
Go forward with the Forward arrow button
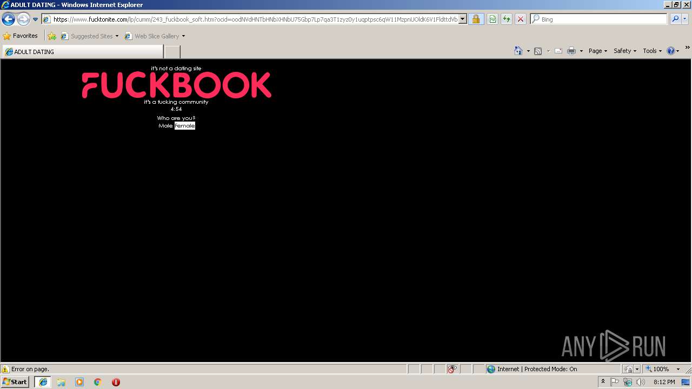click(x=23, y=19)
